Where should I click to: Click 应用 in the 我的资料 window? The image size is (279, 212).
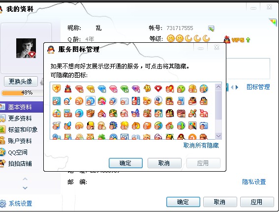pos(257,202)
